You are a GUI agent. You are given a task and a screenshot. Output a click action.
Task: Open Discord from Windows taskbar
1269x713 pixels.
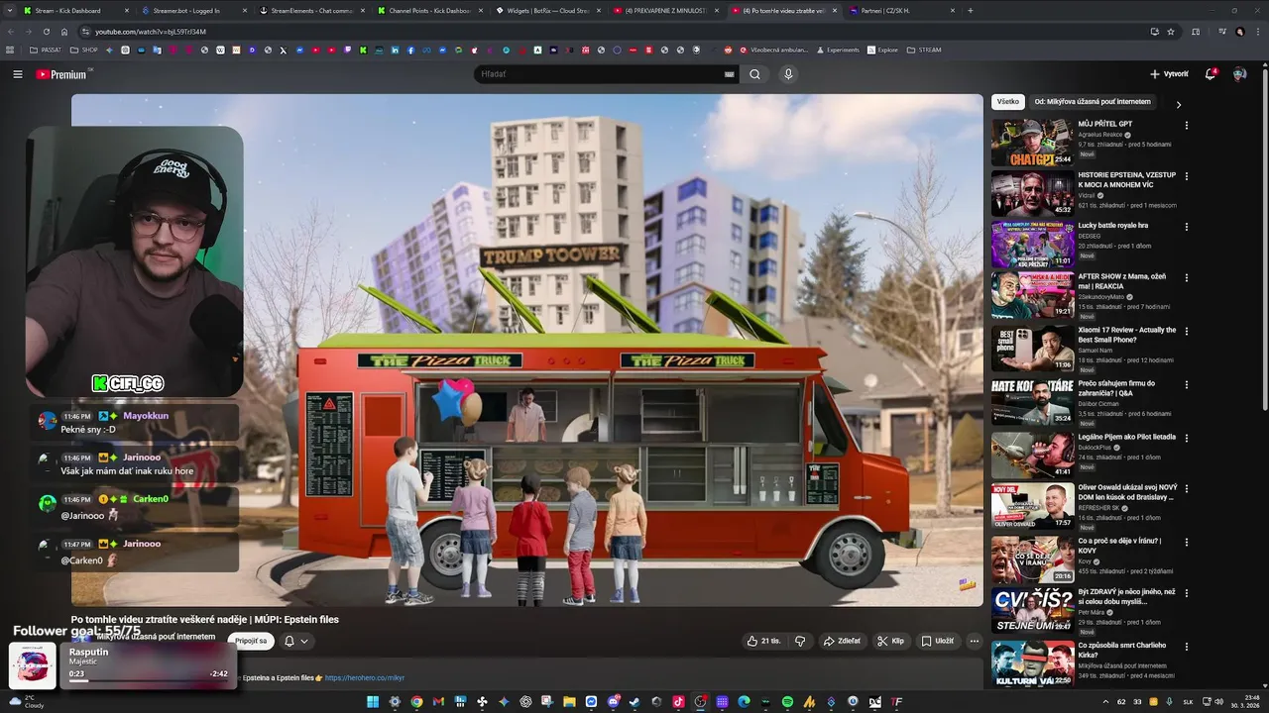tap(614, 702)
